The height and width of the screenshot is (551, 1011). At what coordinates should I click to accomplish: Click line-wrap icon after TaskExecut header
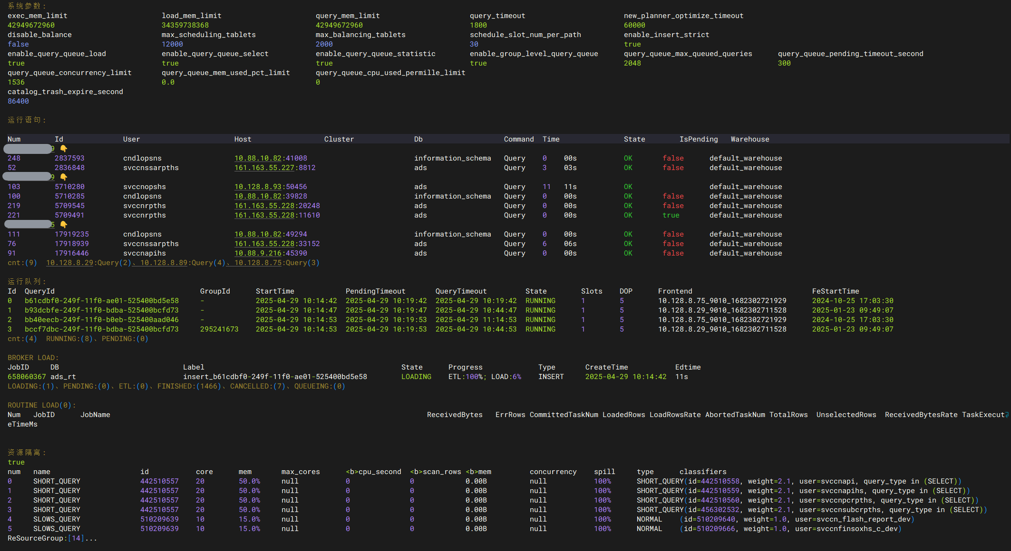(1007, 415)
